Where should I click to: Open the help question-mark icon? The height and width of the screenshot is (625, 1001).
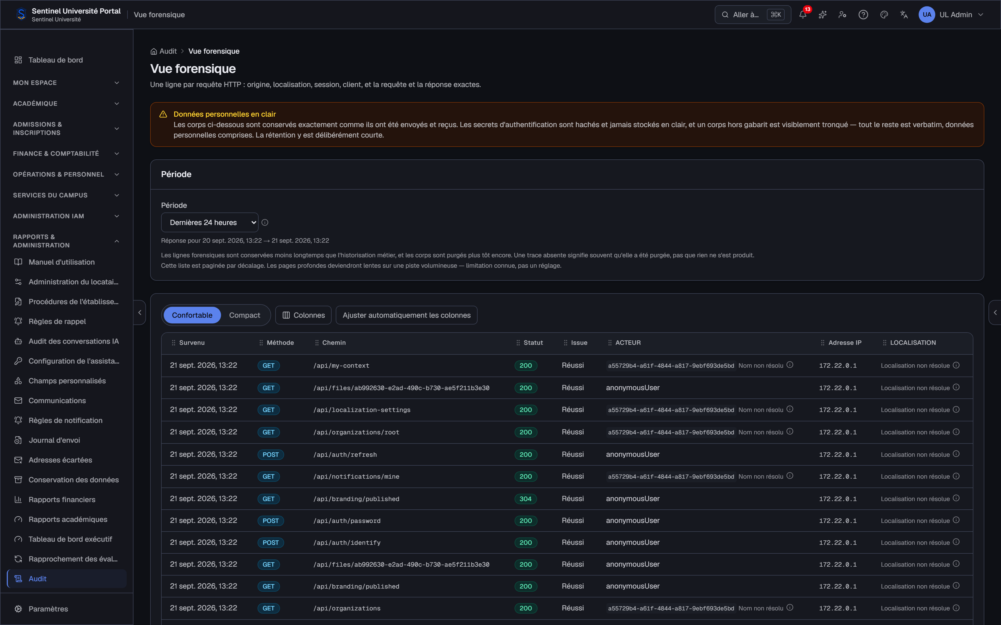863,15
